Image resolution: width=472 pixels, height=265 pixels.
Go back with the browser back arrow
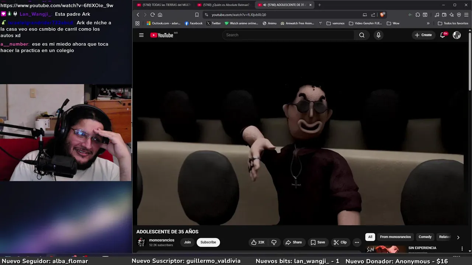pyautogui.click(x=138, y=15)
